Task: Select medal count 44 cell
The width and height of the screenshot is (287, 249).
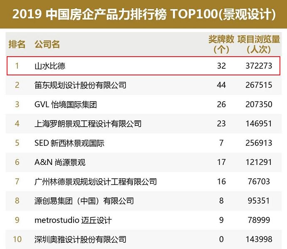Action: (221, 85)
